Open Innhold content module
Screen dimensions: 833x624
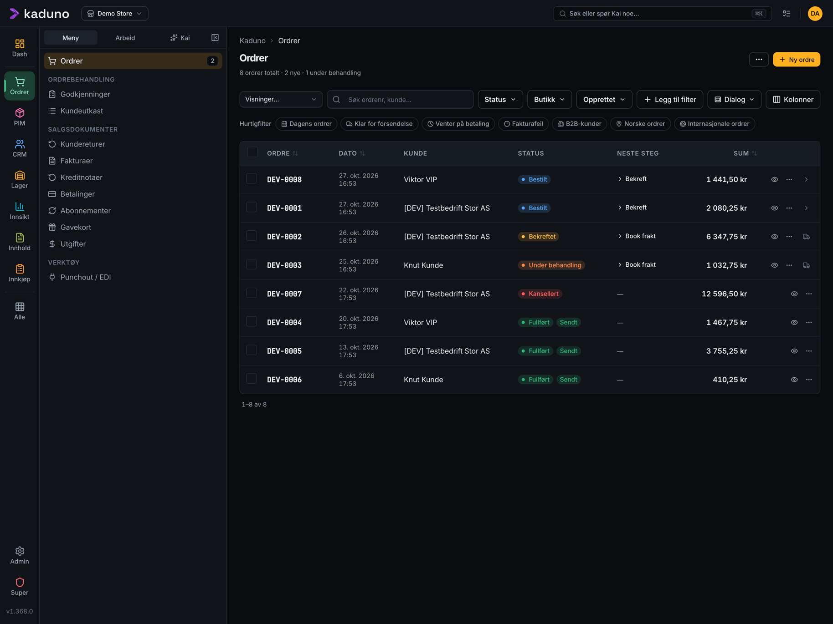coord(20,242)
